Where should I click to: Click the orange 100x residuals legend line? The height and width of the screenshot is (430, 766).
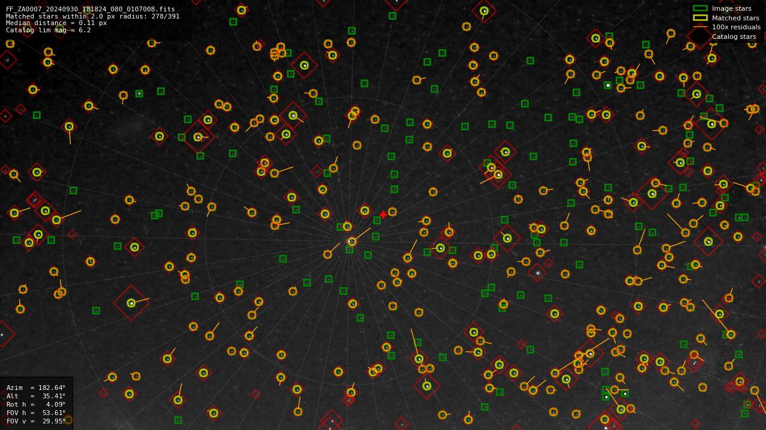tap(700, 27)
